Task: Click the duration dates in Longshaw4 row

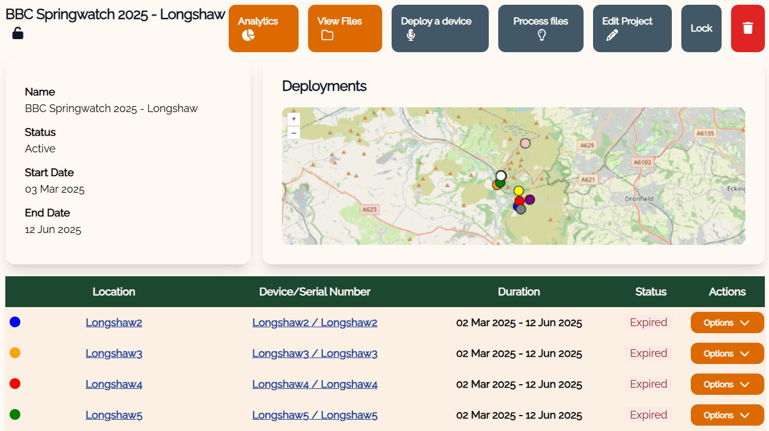Action: point(519,384)
